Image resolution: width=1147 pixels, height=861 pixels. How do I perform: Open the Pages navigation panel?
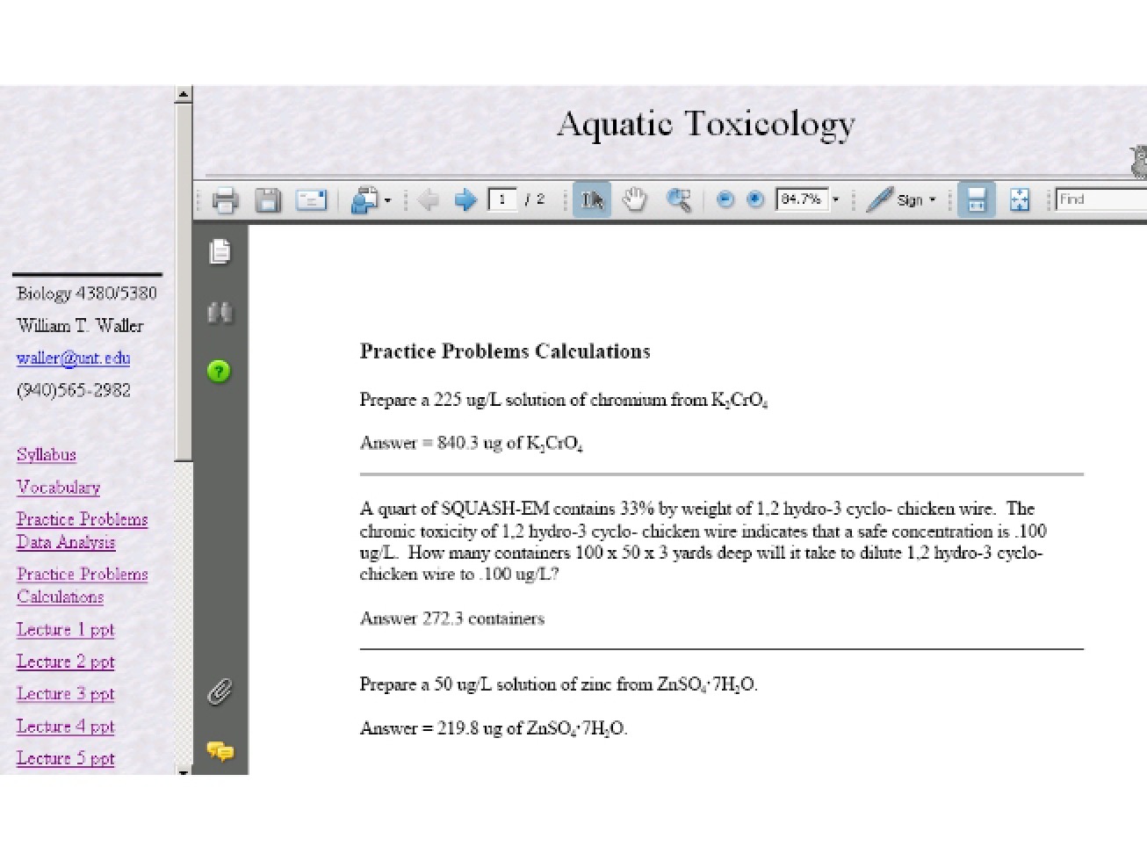click(220, 252)
